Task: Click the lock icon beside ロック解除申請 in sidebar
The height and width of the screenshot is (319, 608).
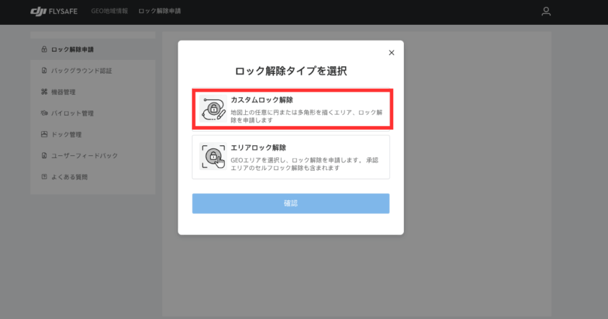Action: (x=44, y=49)
